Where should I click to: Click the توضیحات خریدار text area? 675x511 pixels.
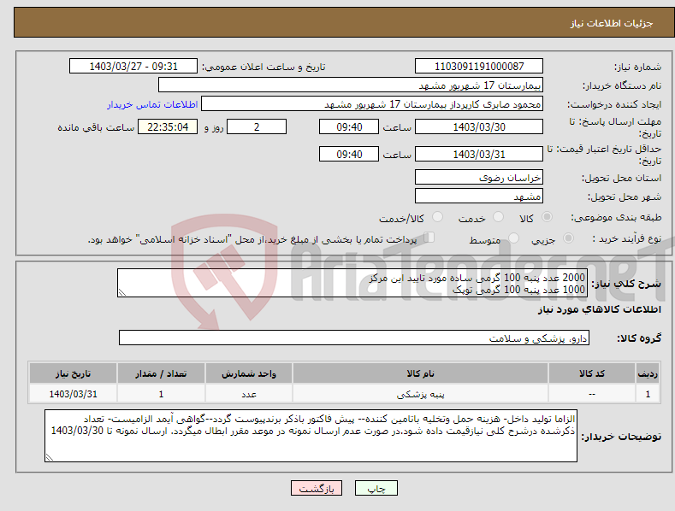311,436
